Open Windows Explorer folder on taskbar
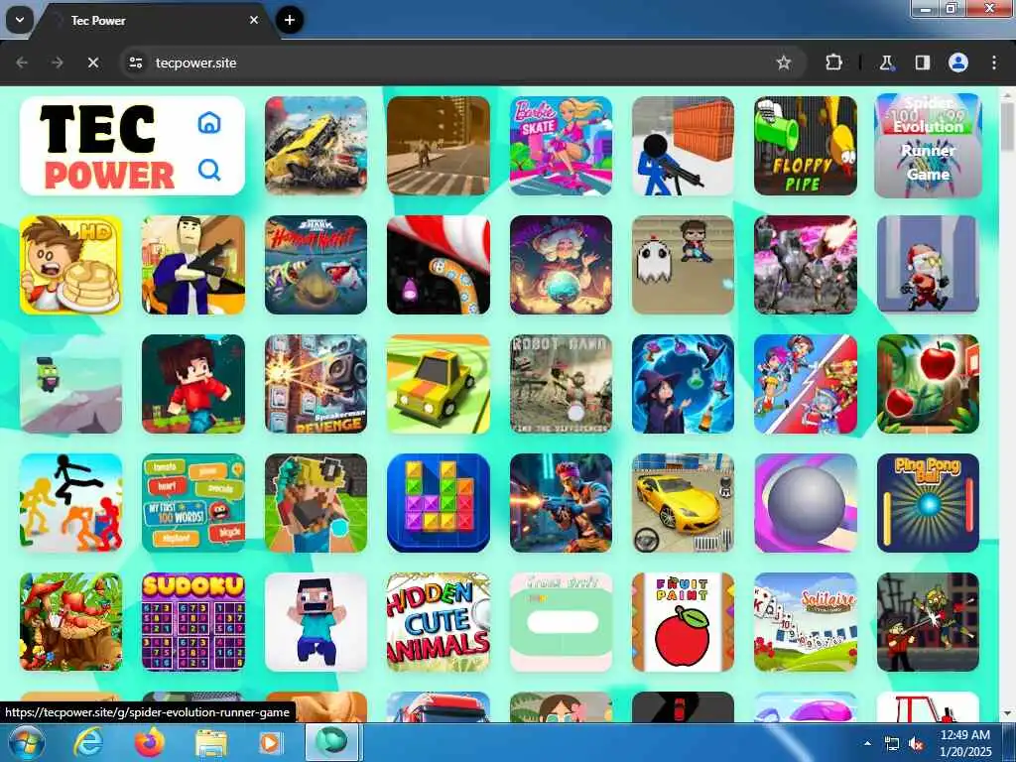 pyautogui.click(x=211, y=744)
